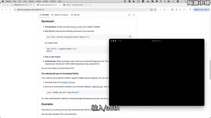Follow the Node.js version 18 link
Screen dimensions: 211x118
point(78,27)
